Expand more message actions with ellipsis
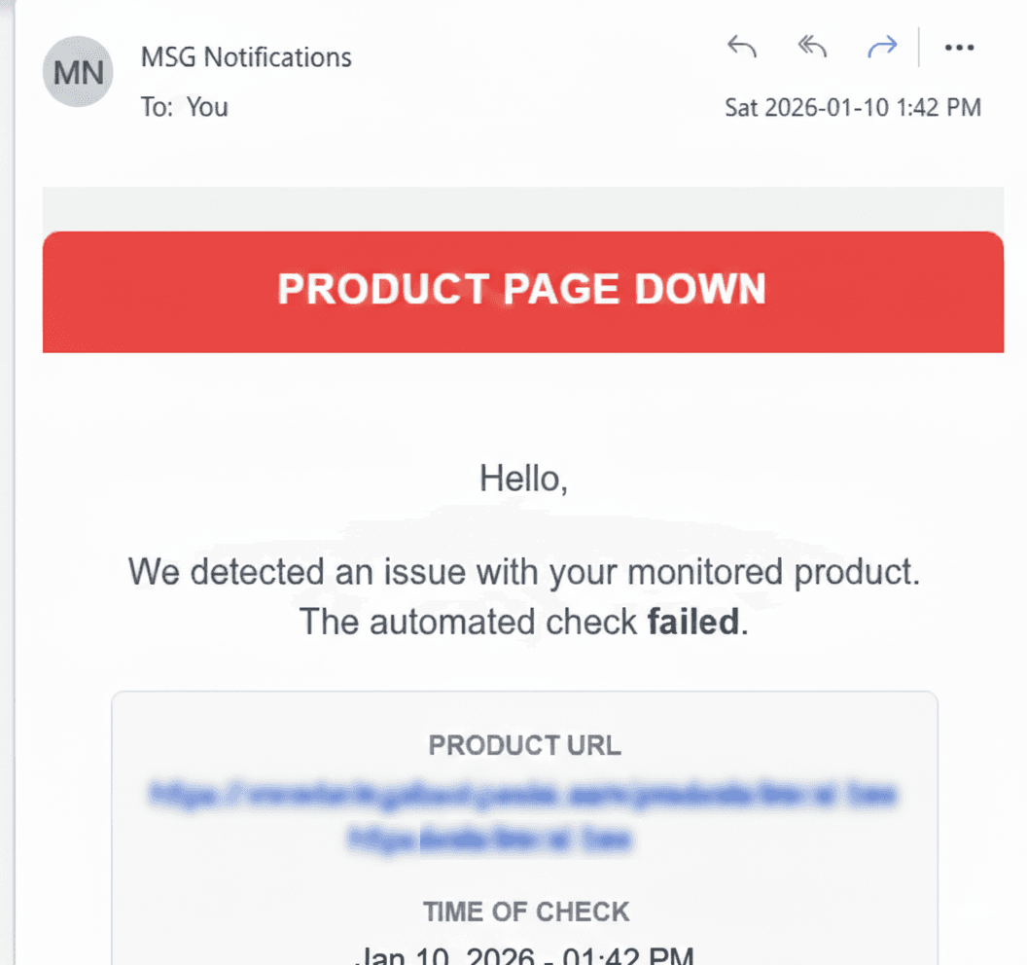1027x965 pixels. [x=959, y=47]
